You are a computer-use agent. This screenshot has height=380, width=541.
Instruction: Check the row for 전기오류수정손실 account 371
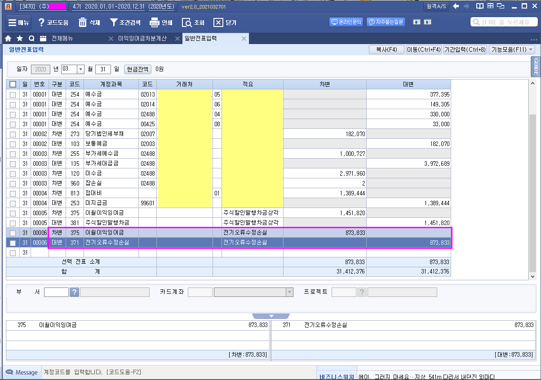[x=13, y=243]
